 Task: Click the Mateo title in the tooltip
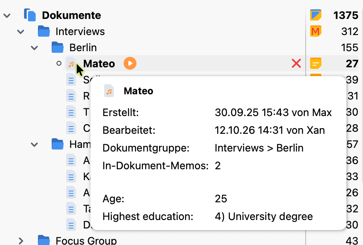[138, 91]
